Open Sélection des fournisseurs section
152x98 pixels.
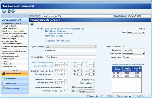click(x=14, y=44)
